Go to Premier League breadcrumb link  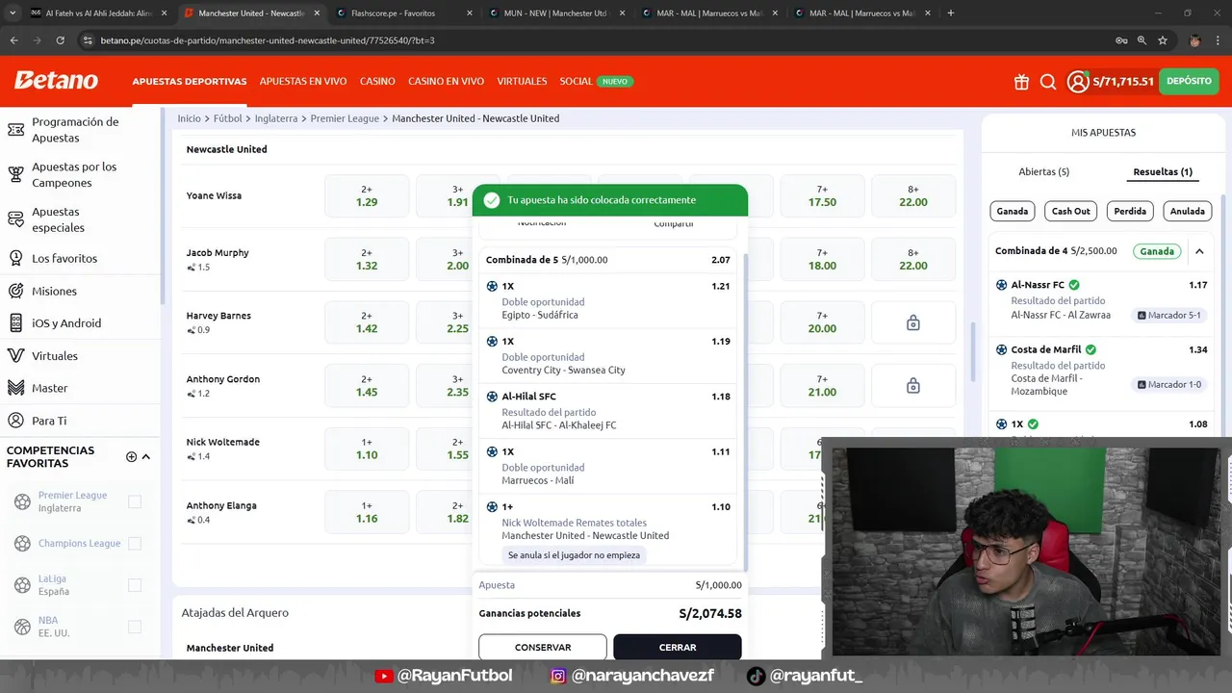coord(346,118)
